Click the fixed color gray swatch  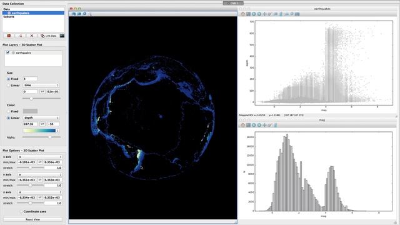(x=31, y=111)
